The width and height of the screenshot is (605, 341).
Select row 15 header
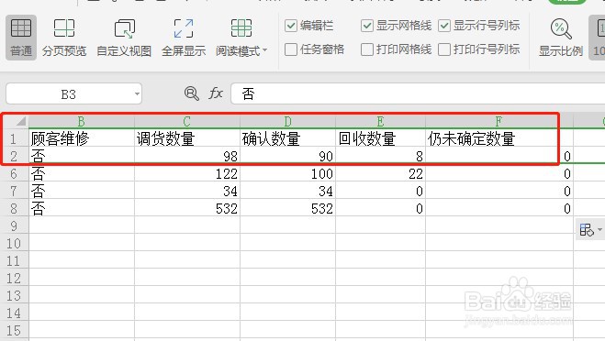(15, 330)
